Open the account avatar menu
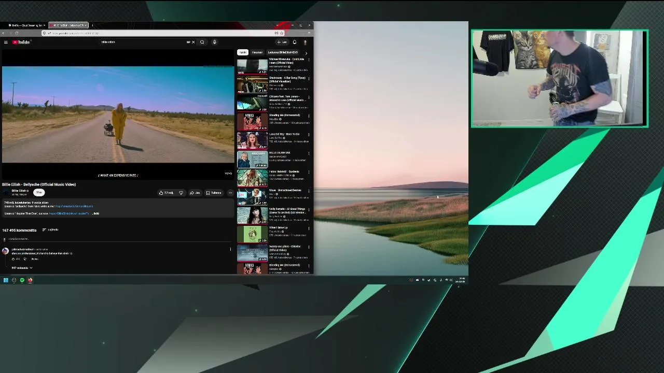The image size is (664, 373). pos(305,42)
